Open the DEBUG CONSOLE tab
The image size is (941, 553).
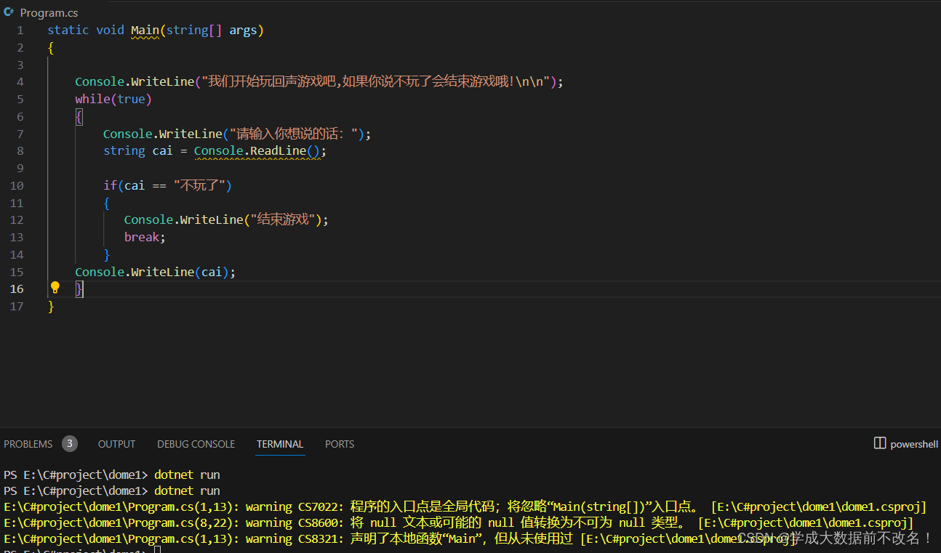[x=196, y=443]
